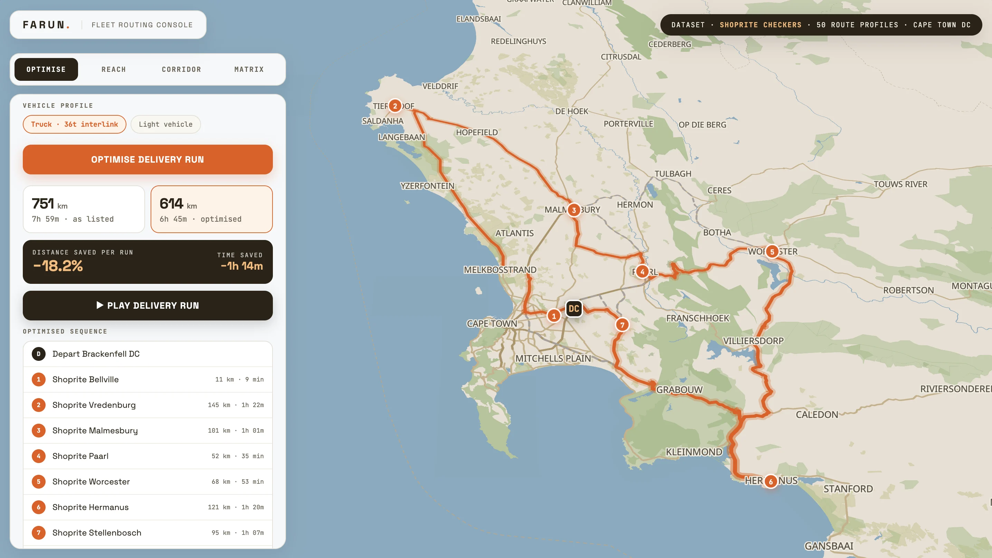Select the 751 km as listed card
This screenshot has width=992, height=558.
84,209
